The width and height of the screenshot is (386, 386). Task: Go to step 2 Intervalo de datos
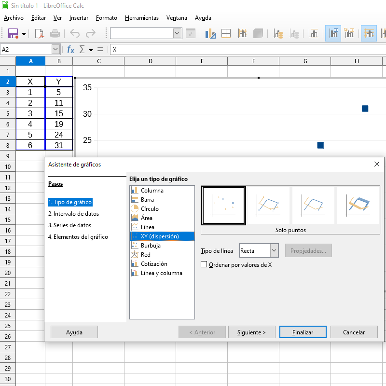click(73, 214)
